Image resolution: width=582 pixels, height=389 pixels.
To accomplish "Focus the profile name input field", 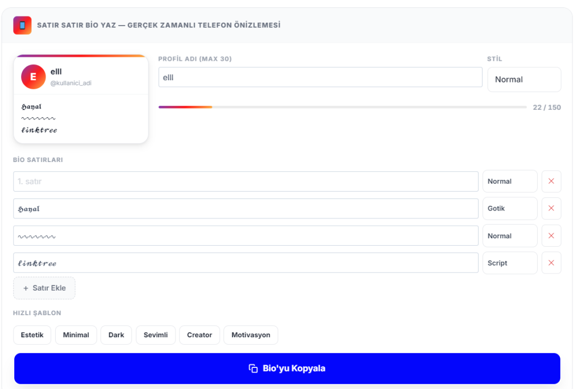I will pyautogui.click(x=321, y=77).
